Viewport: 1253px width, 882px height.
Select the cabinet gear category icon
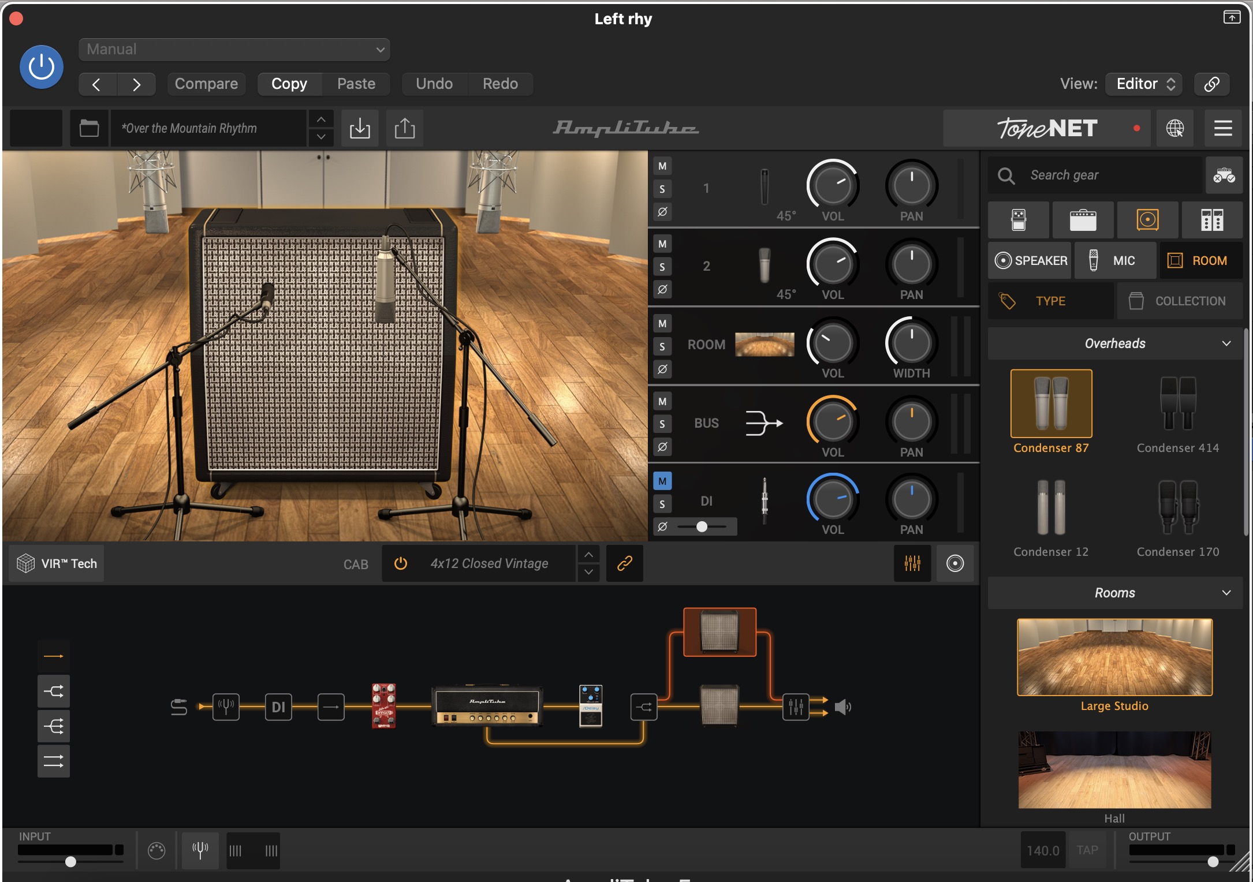(1147, 220)
